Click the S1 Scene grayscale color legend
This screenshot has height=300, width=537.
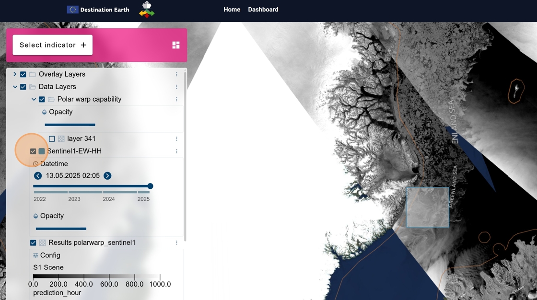click(96, 277)
